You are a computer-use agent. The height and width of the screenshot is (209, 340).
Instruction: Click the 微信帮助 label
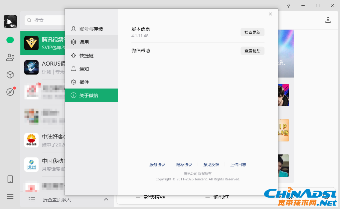pos(141,51)
